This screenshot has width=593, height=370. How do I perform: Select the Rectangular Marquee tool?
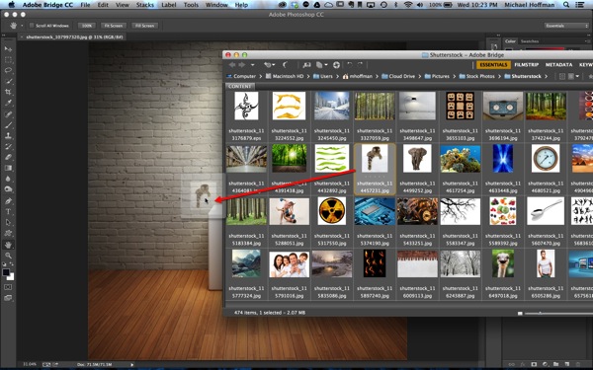pyautogui.click(x=8, y=59)
